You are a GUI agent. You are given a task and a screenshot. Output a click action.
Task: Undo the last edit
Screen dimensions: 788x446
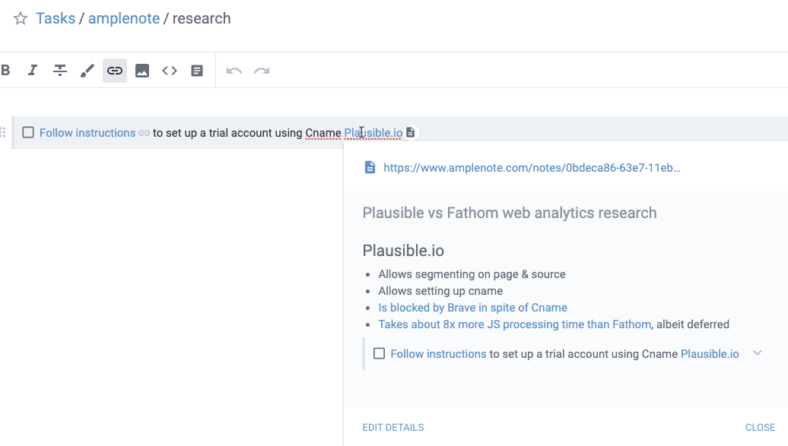point(234,71)
